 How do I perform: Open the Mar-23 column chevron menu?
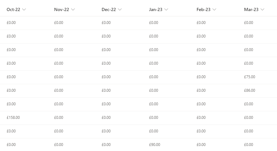tap(262, 9)
